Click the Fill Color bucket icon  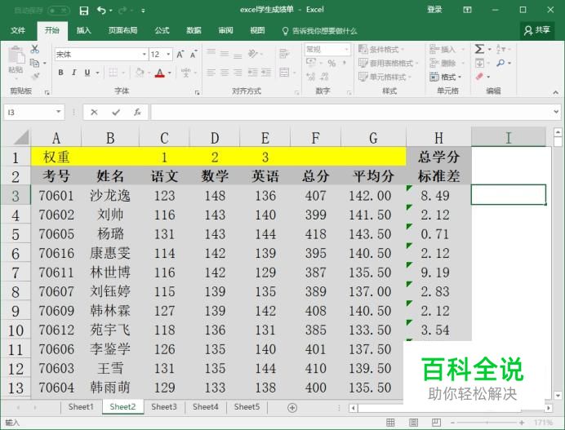(140, 73)
